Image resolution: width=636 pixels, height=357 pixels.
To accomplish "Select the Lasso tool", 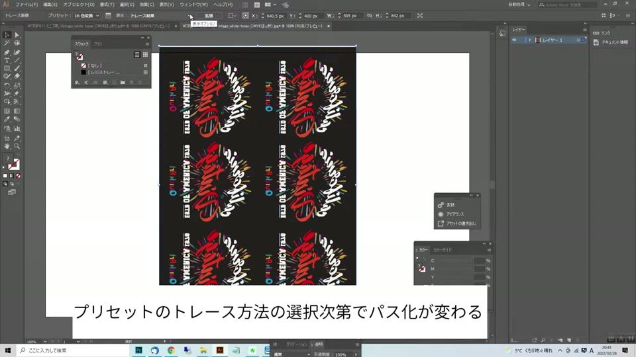I will click(x=17, y=44).
